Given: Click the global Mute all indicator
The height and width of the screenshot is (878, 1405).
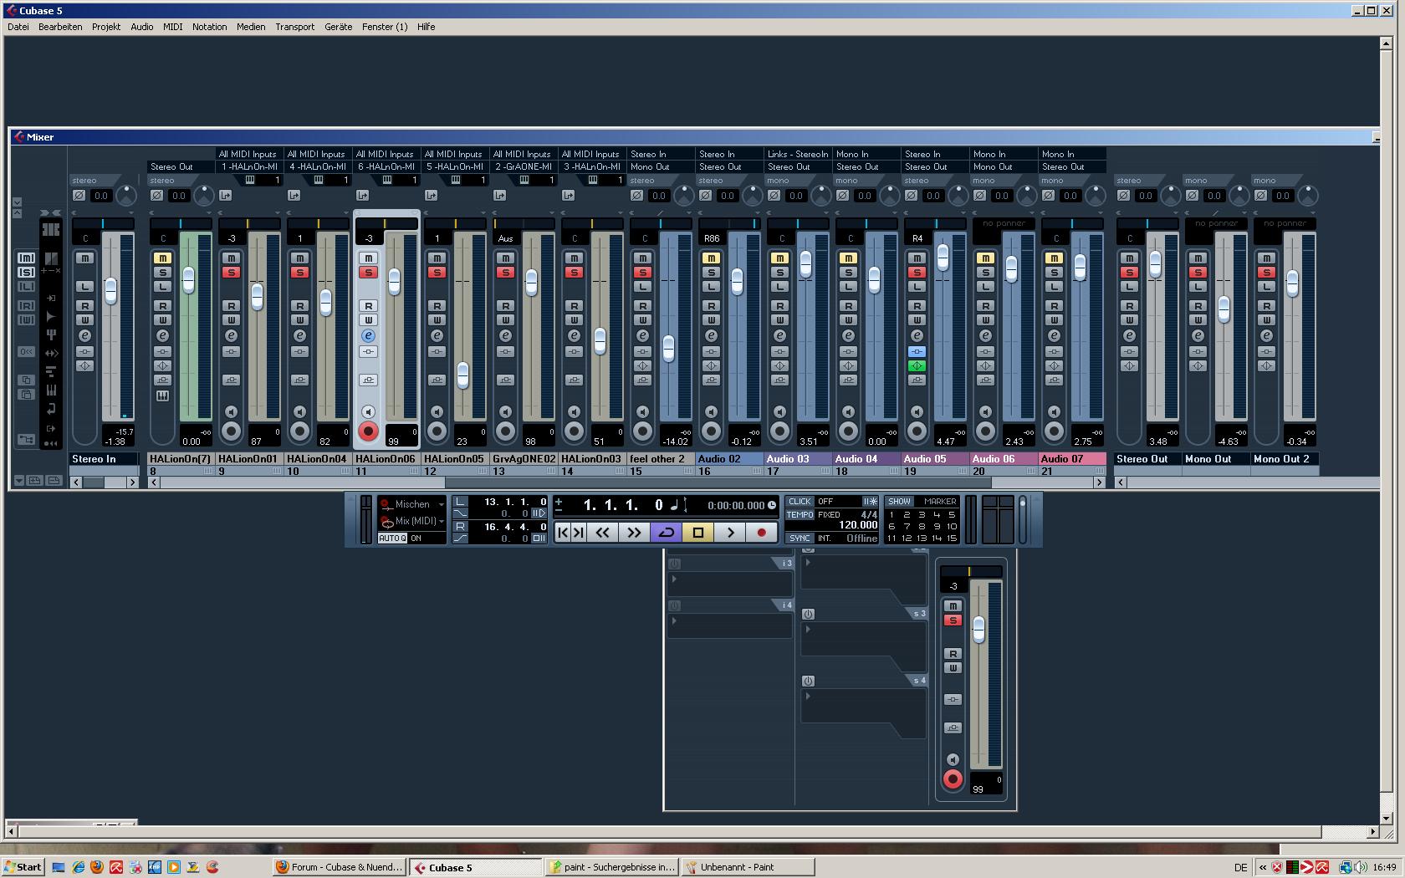Looking at the screenshot, I should coord(26,258).
